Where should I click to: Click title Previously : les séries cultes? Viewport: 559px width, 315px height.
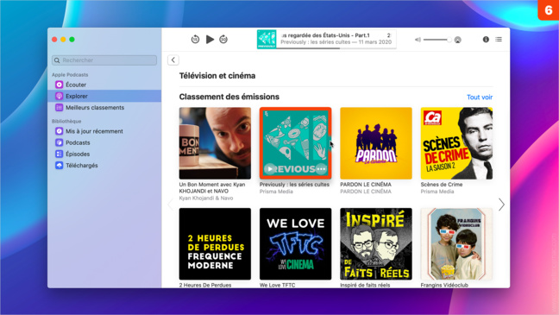294,185
